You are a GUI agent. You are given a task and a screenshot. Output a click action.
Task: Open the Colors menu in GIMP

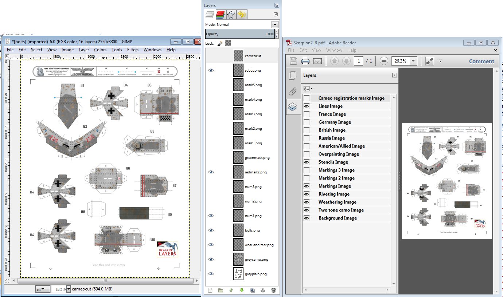point(100,50)
